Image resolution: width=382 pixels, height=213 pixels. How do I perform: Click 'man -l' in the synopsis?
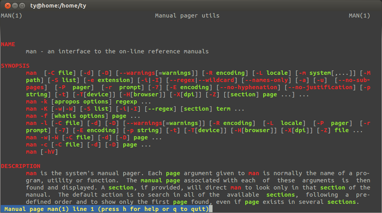[37, 123]
